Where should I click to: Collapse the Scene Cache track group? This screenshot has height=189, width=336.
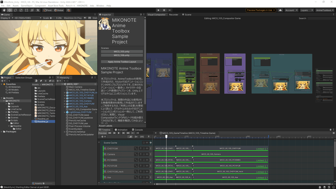pyautogui.click(x=99, y=143)
